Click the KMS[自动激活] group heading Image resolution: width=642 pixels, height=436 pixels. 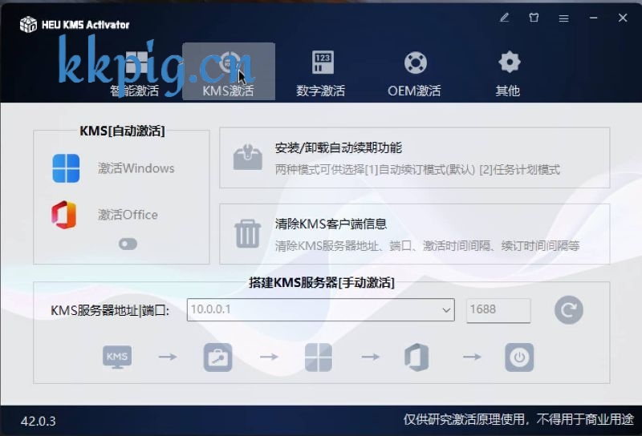point(122,131)
